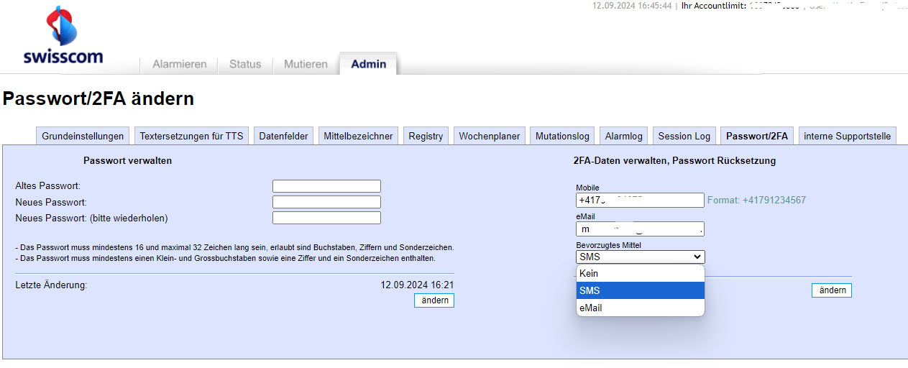This screenshot has width=908, height=368.
Task: Select the Admin main tab
Action: 369,64
